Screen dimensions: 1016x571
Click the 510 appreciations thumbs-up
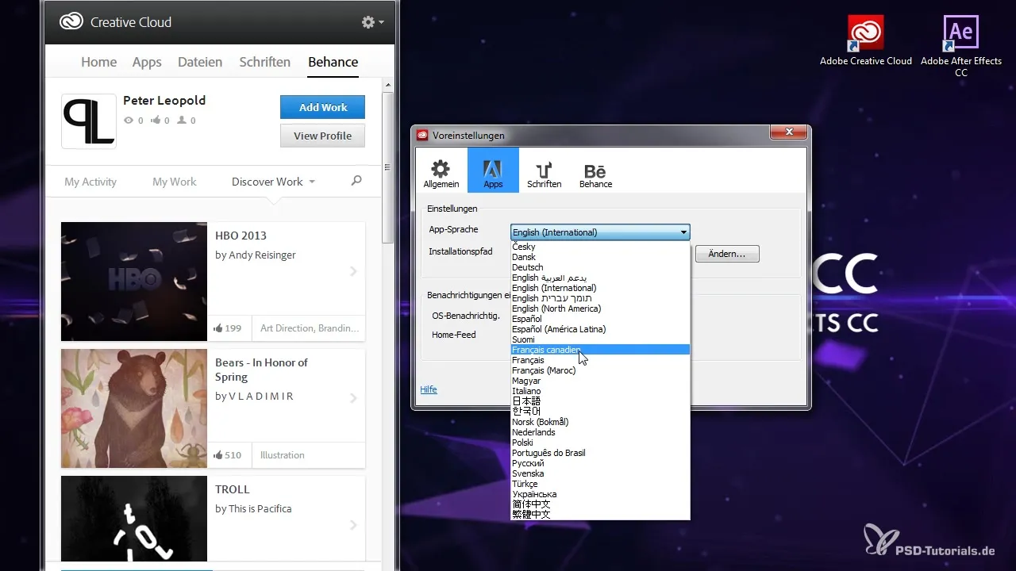pos(218,454)
